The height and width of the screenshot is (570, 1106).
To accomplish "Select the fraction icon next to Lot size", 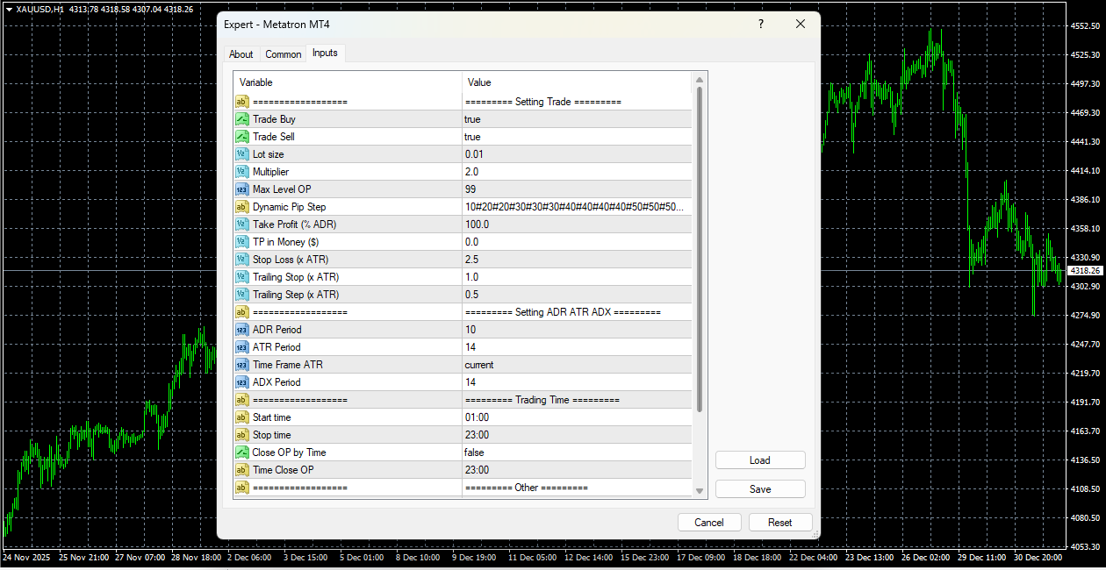I will [x=241, y=153].
